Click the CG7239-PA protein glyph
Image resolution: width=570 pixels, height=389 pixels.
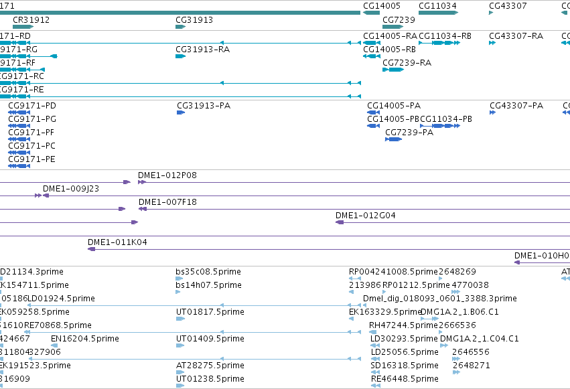(x=393, y=139)
